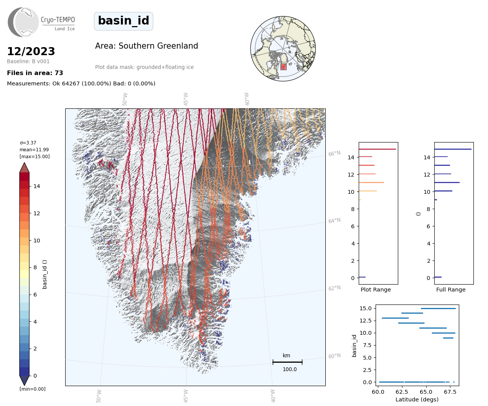Click the 'Latitude (degs)' axis label

pyautogui.click(x=417, y=399)
